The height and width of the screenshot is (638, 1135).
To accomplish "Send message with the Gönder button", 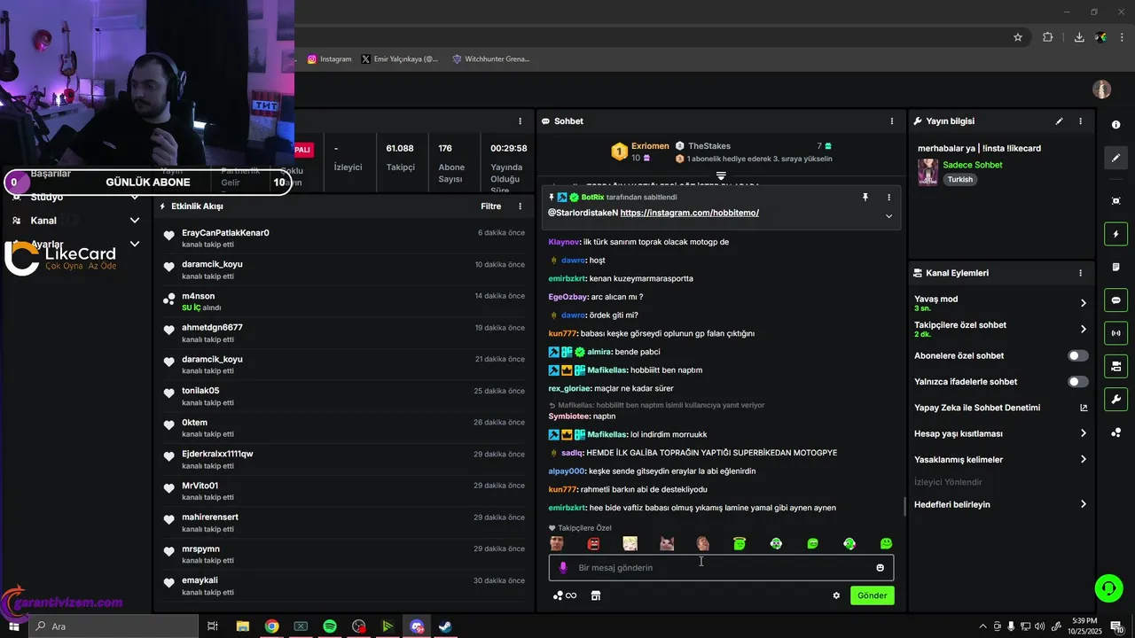I will (x=872, y=595).
